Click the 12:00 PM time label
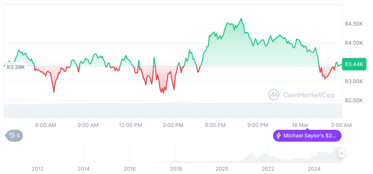Screen dimensions: 373x174 click(131, 125)
